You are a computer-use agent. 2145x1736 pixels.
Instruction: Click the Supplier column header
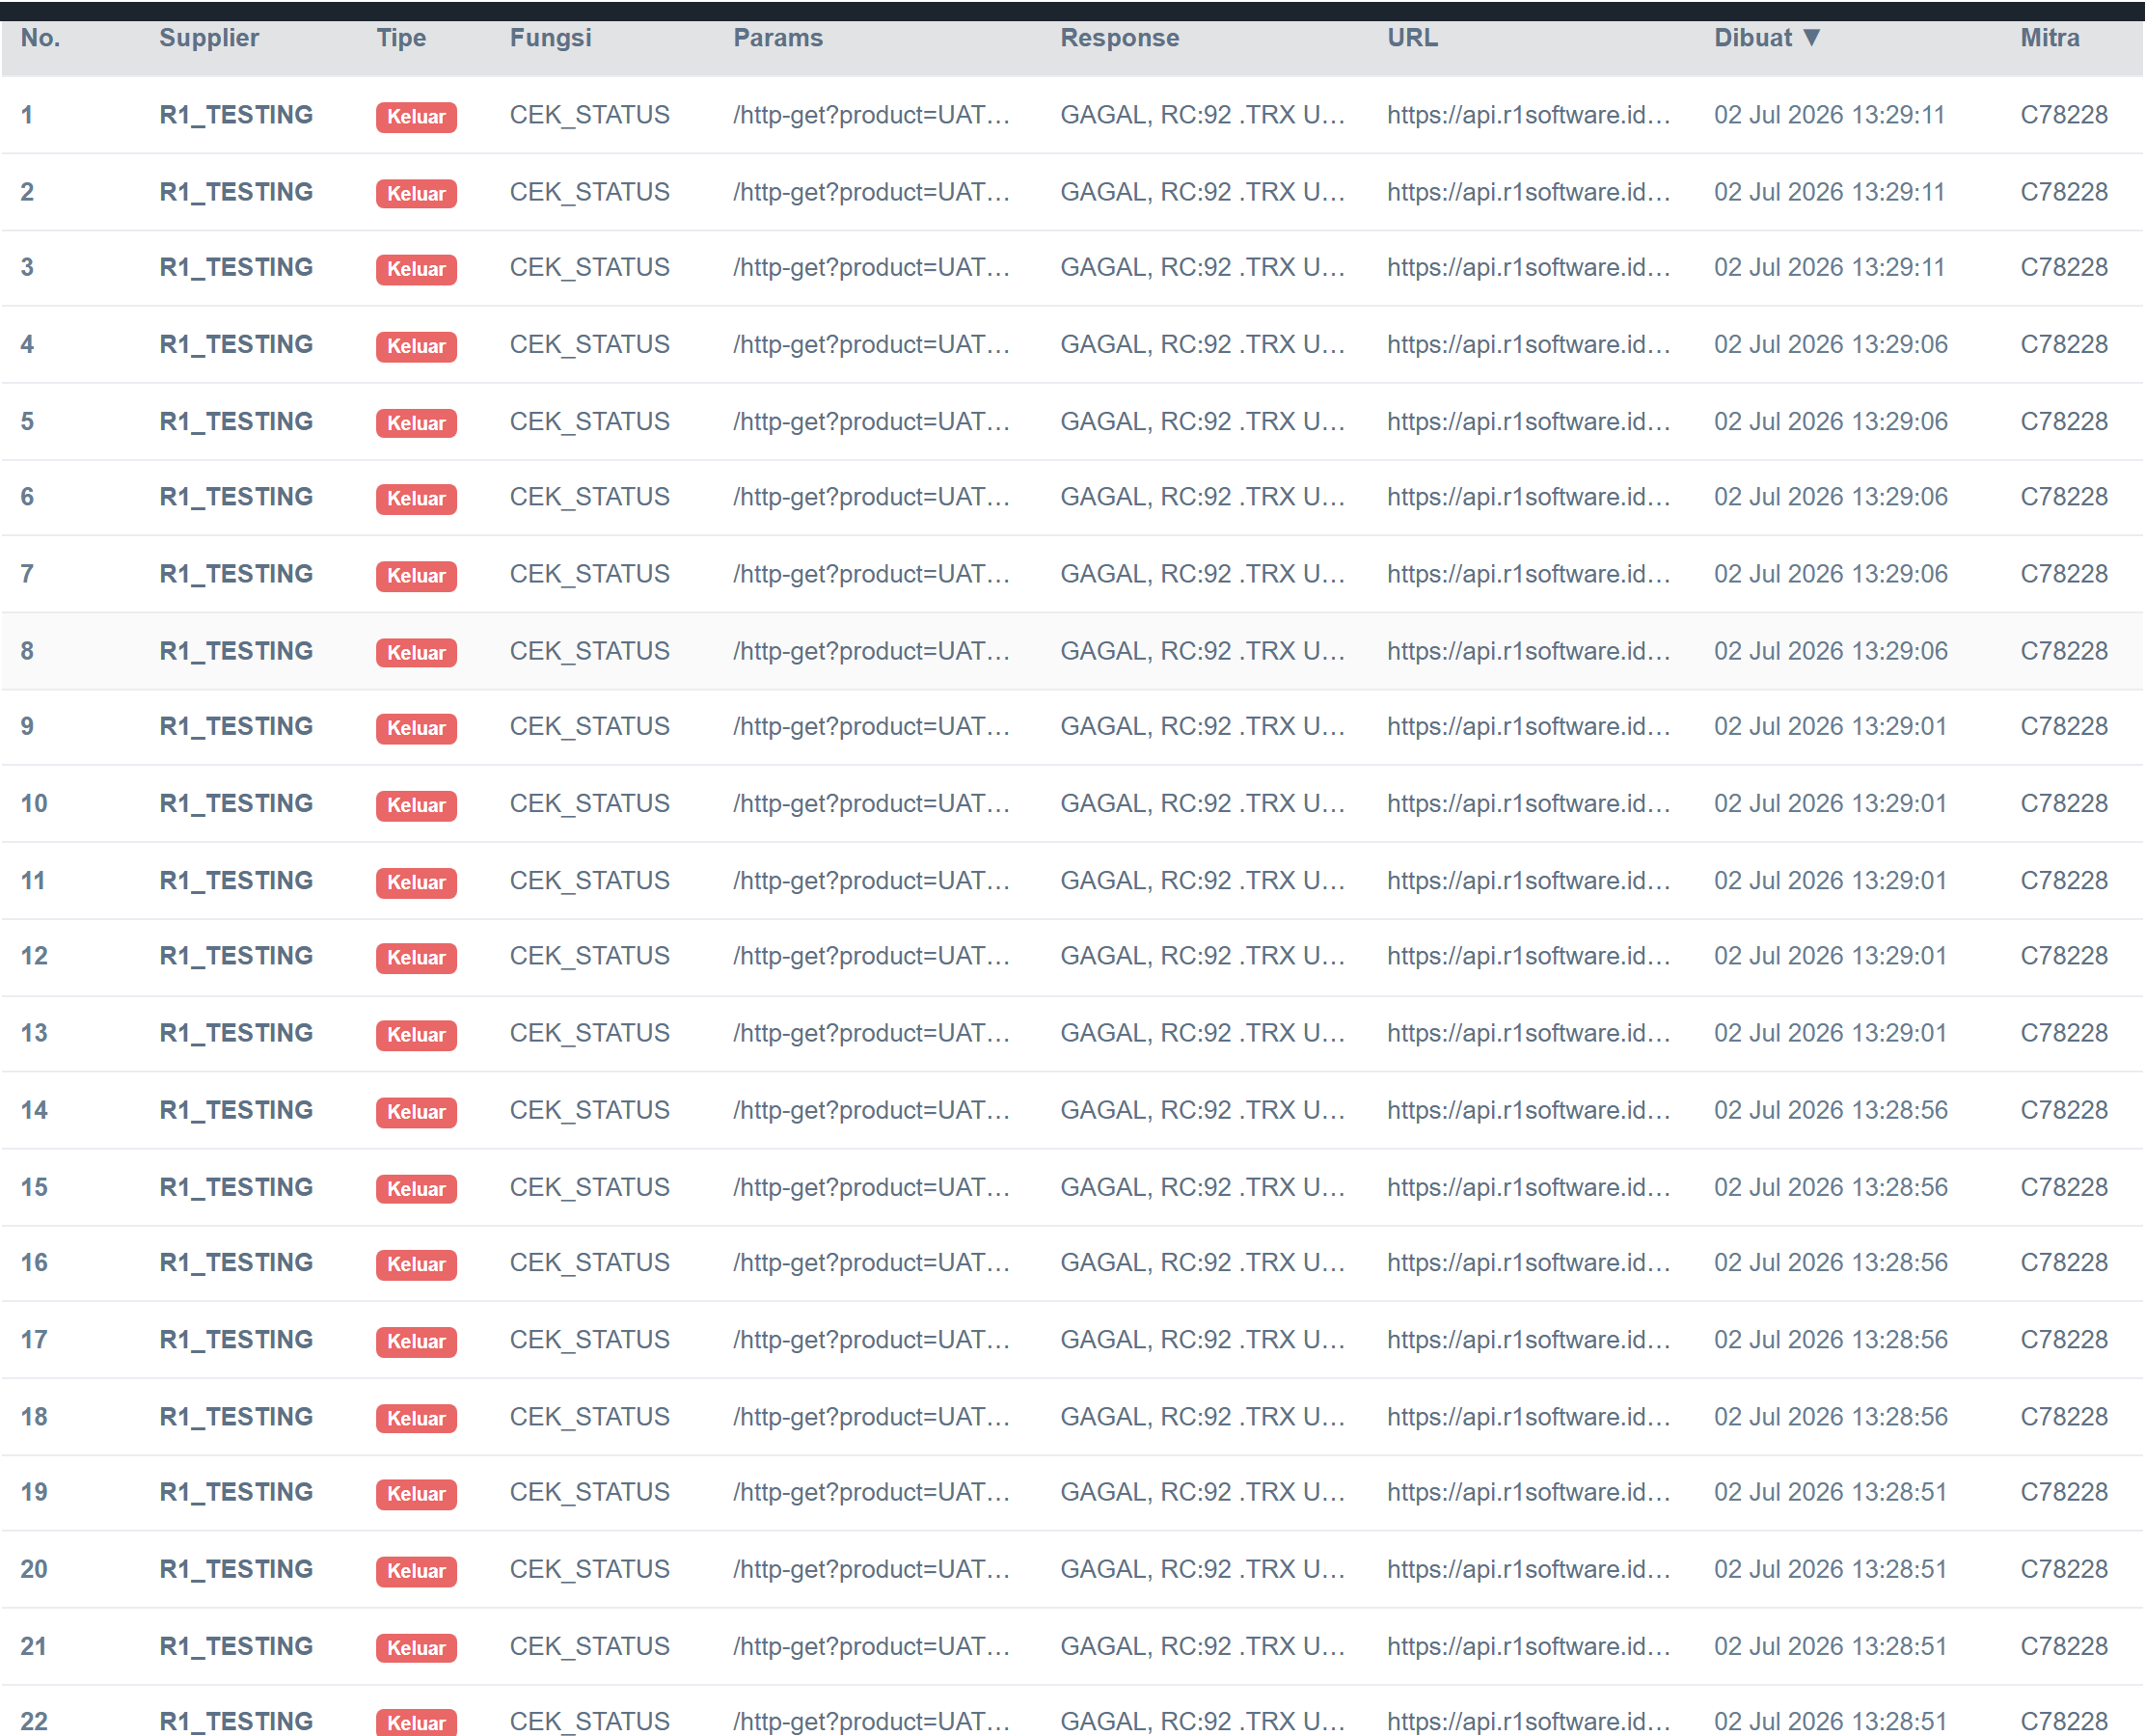[x=209, y=38]
